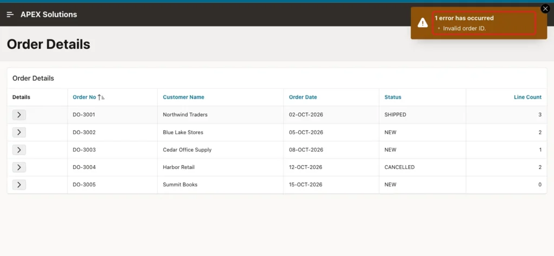Viewport: 554px width, 256px height.
Task: Expand details for order DO-3005
Action: coord(19,185)
